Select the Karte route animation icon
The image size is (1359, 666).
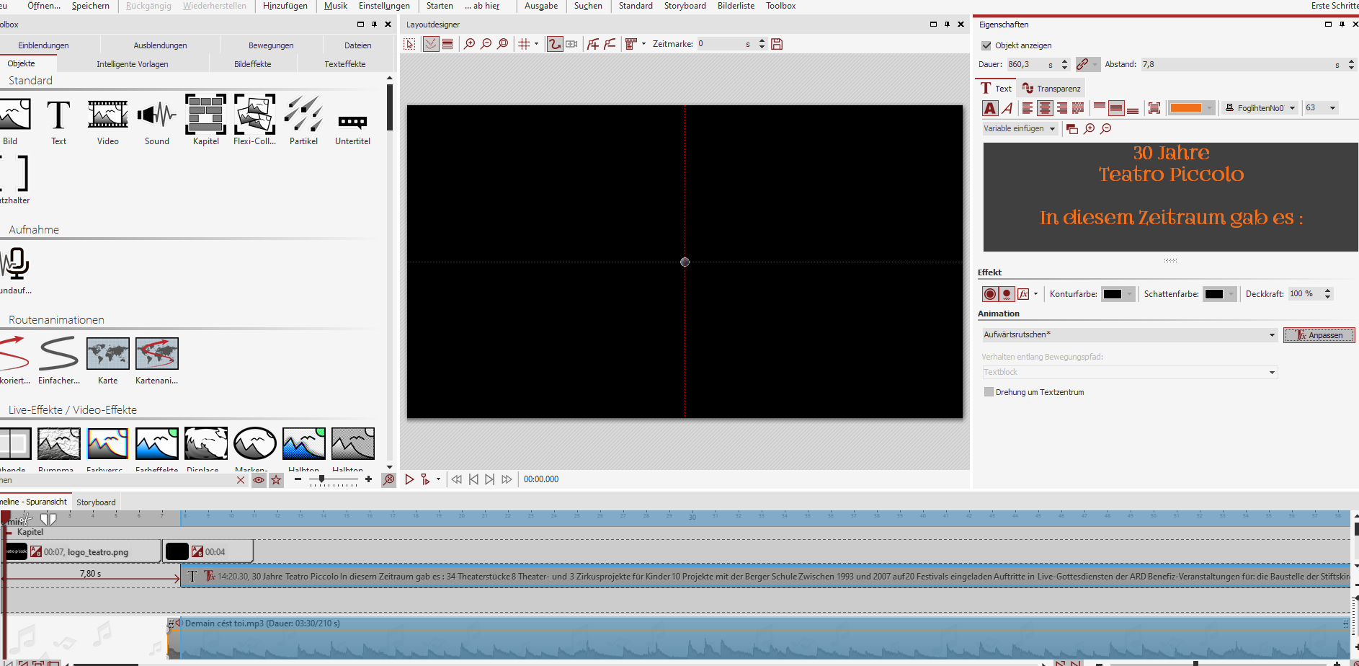click(107, 354)
